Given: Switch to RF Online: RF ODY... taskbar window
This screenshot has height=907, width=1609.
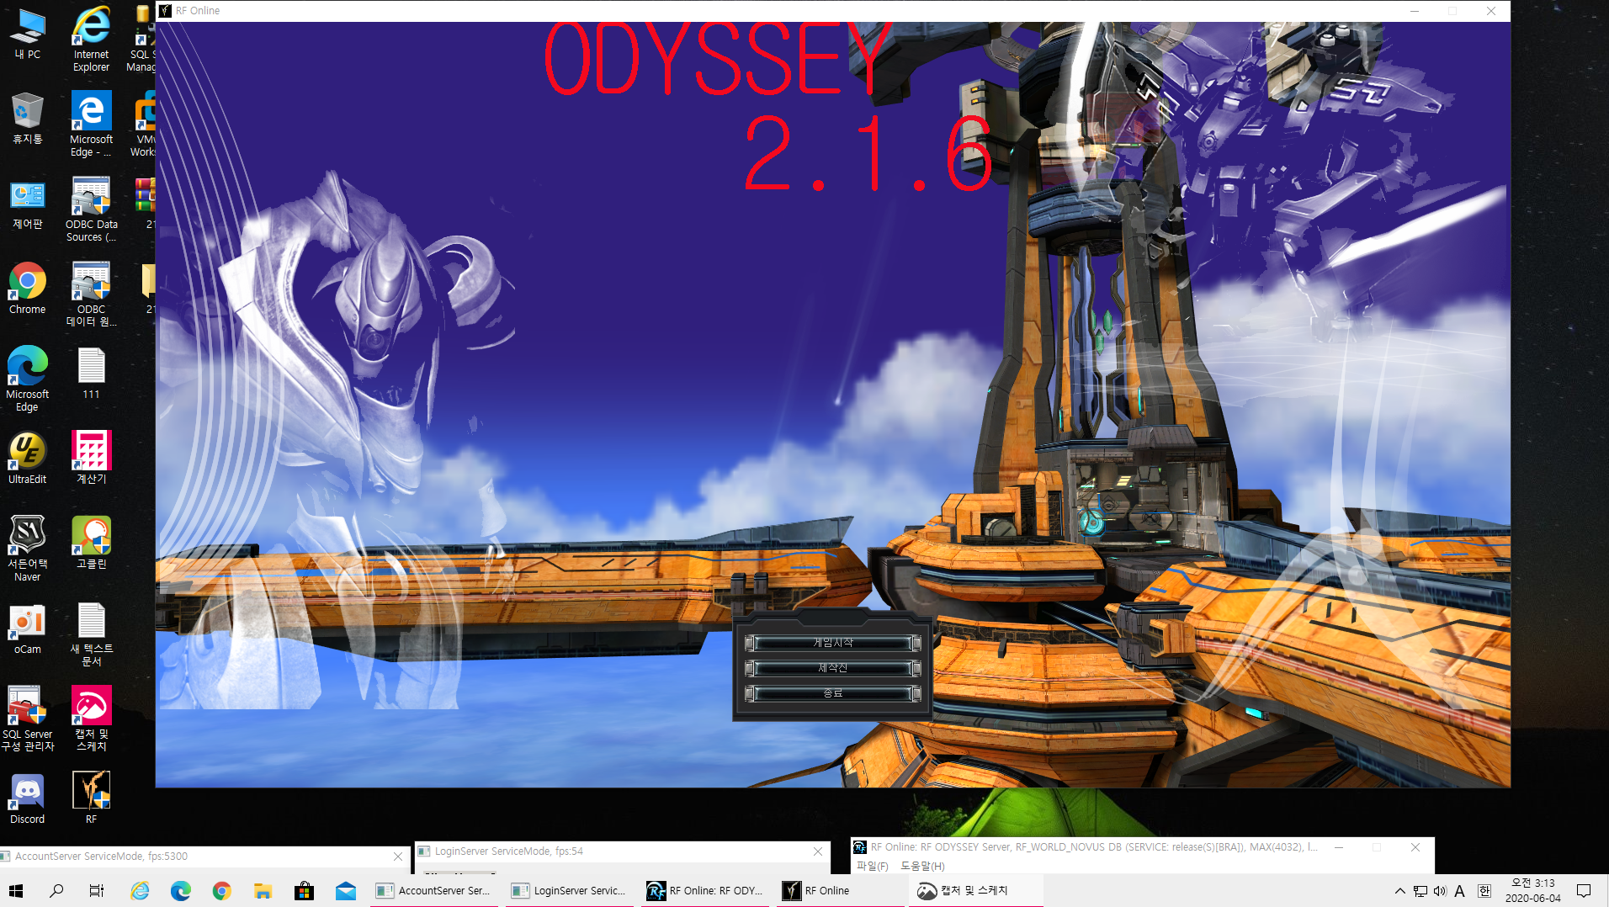Looking at the screenshot, I should pyautogui.click(x=705, y=890).
